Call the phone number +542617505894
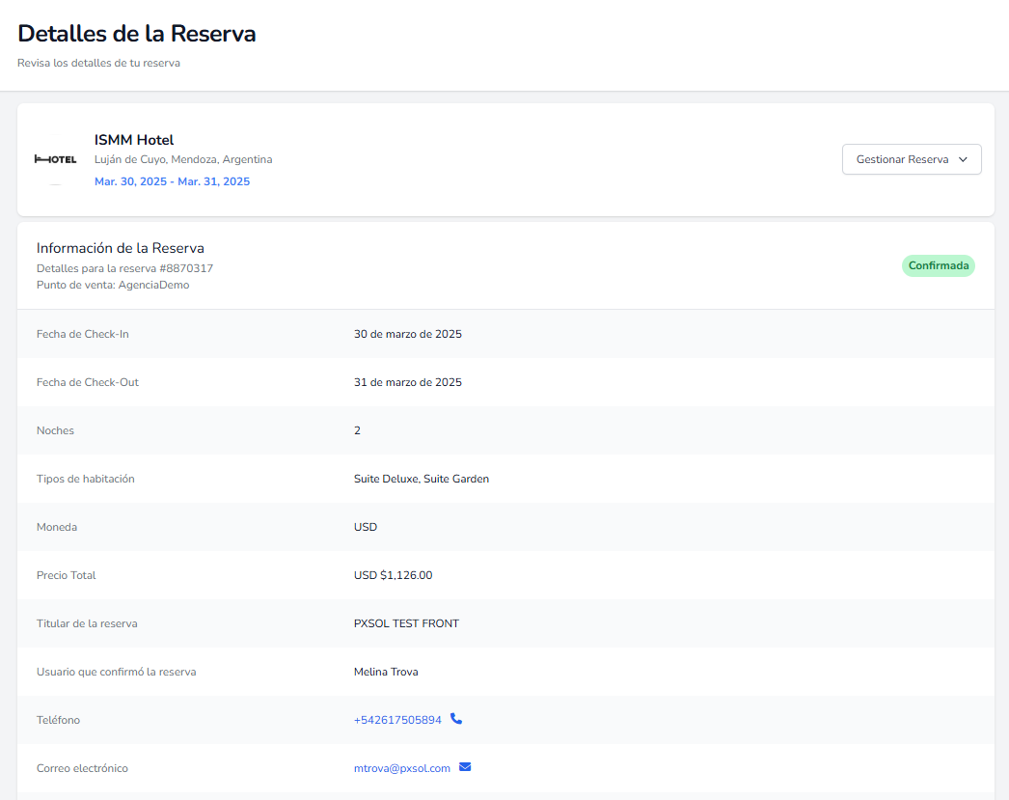1009x800 pixels. (397, 720)
